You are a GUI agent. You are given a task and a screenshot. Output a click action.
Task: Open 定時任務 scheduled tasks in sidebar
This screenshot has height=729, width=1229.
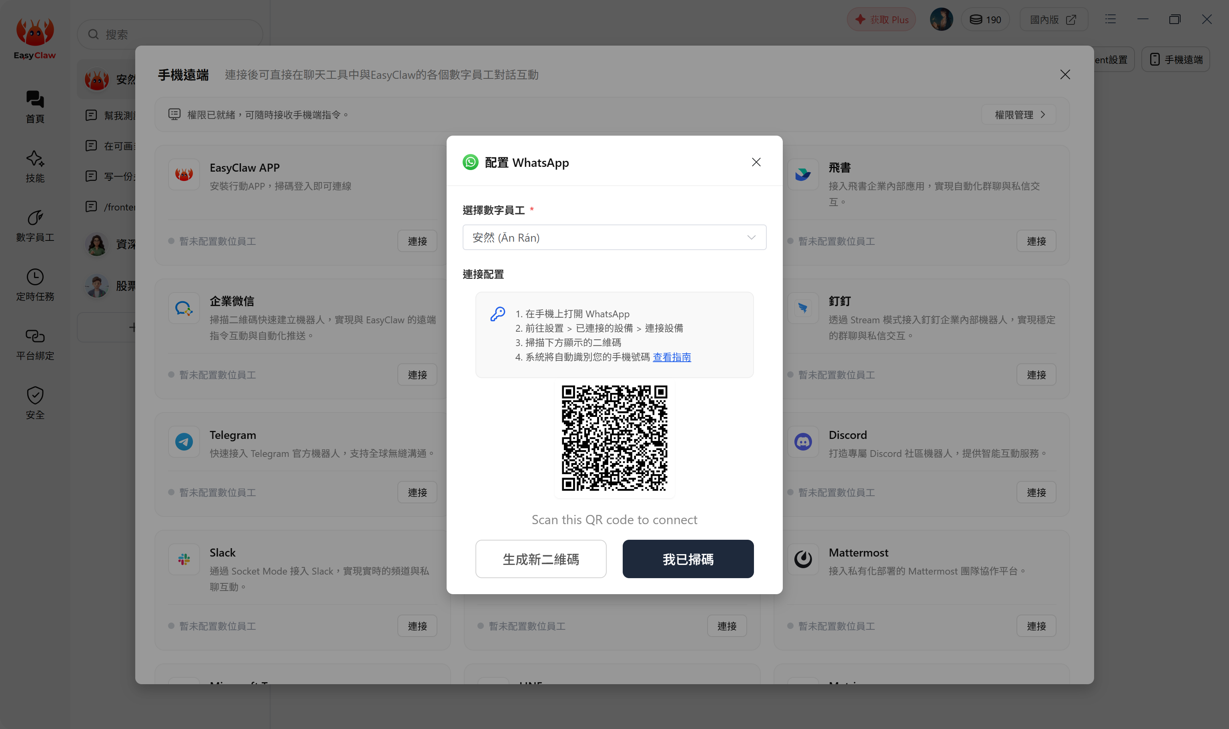point(35,284)
